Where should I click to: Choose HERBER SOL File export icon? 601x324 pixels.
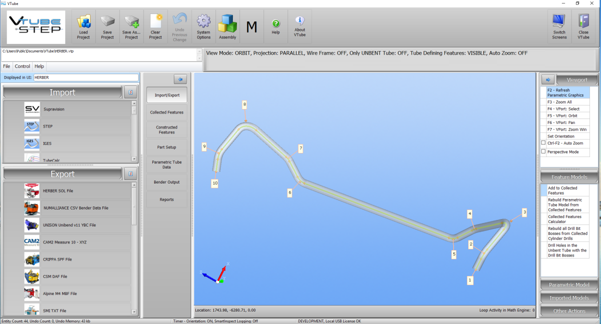click(x=32, y=191)
